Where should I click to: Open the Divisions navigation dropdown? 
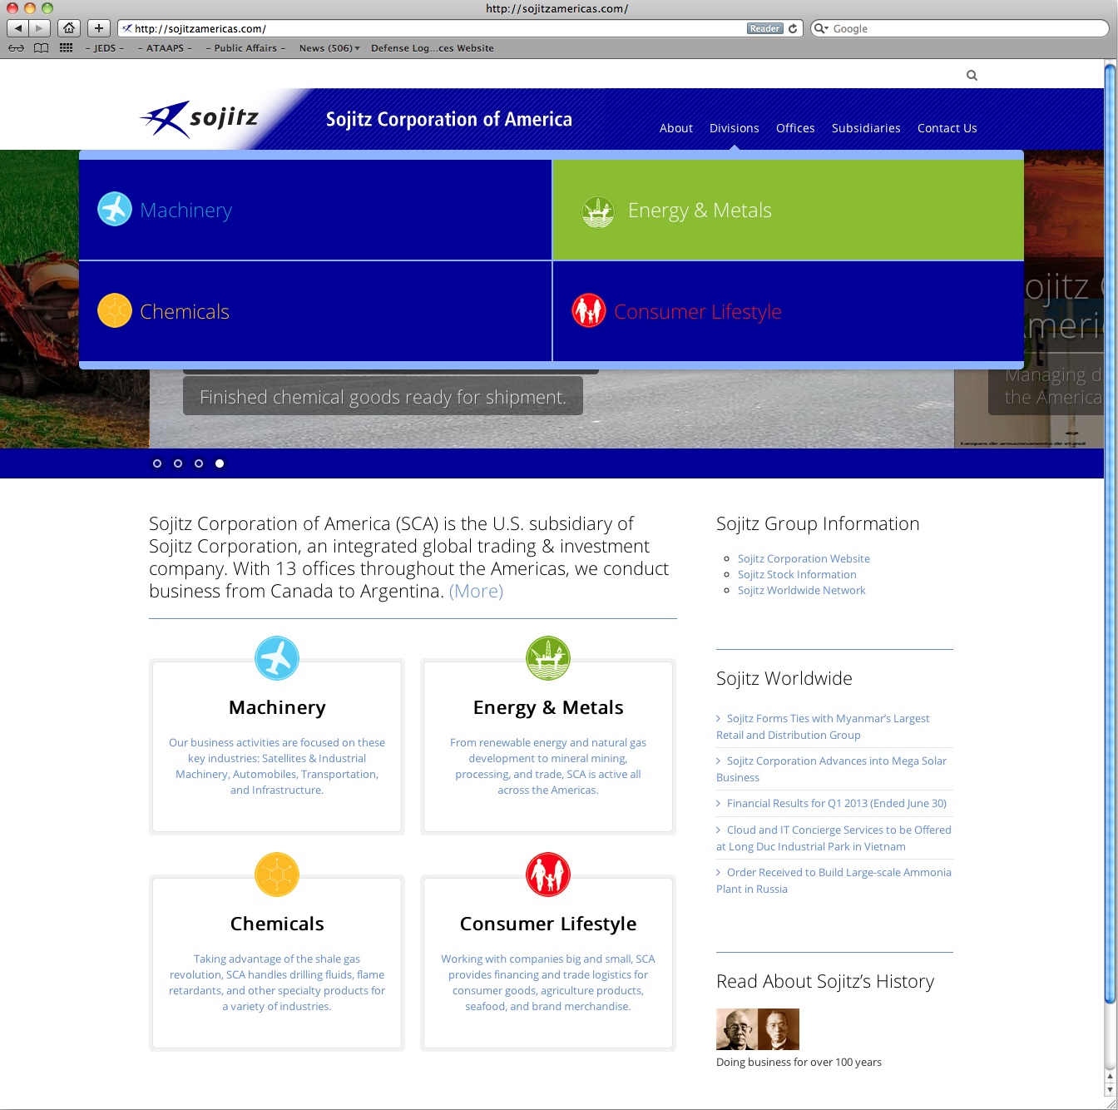[734, 128]
